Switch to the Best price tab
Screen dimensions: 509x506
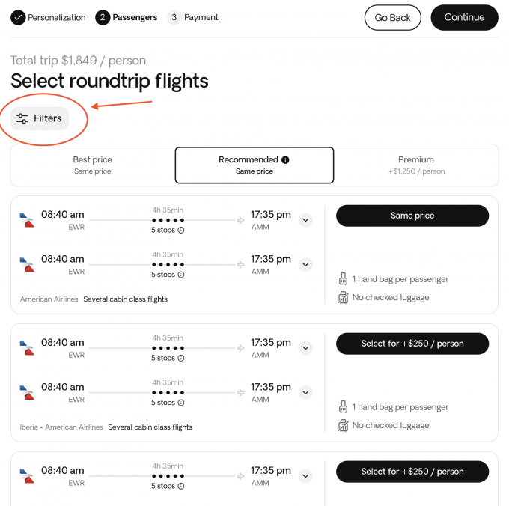[x=93, y=165]
